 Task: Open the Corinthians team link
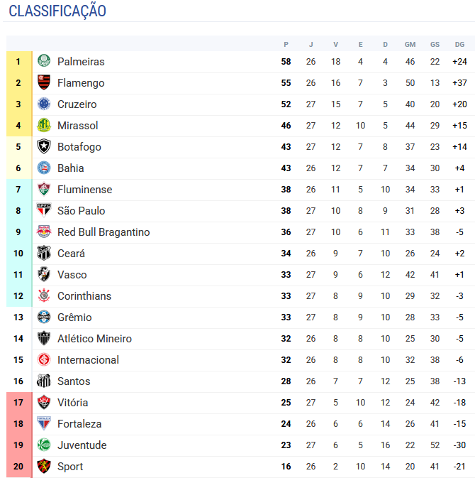coord(84,296)
